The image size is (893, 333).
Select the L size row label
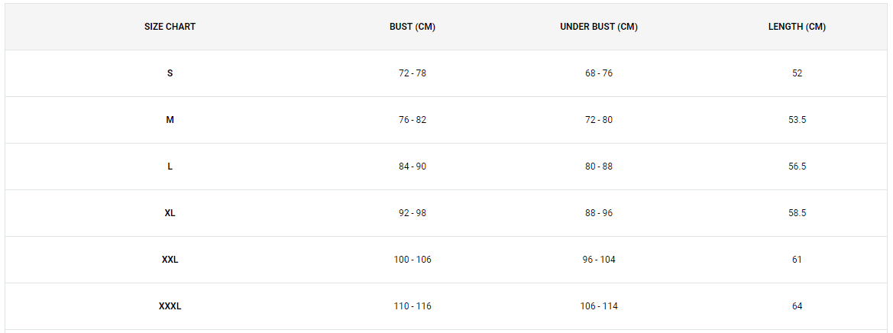[x=170, y=166]
